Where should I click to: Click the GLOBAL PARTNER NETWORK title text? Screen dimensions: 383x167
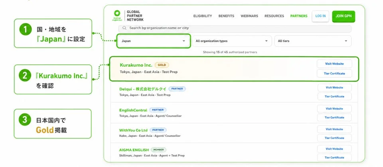135,16
